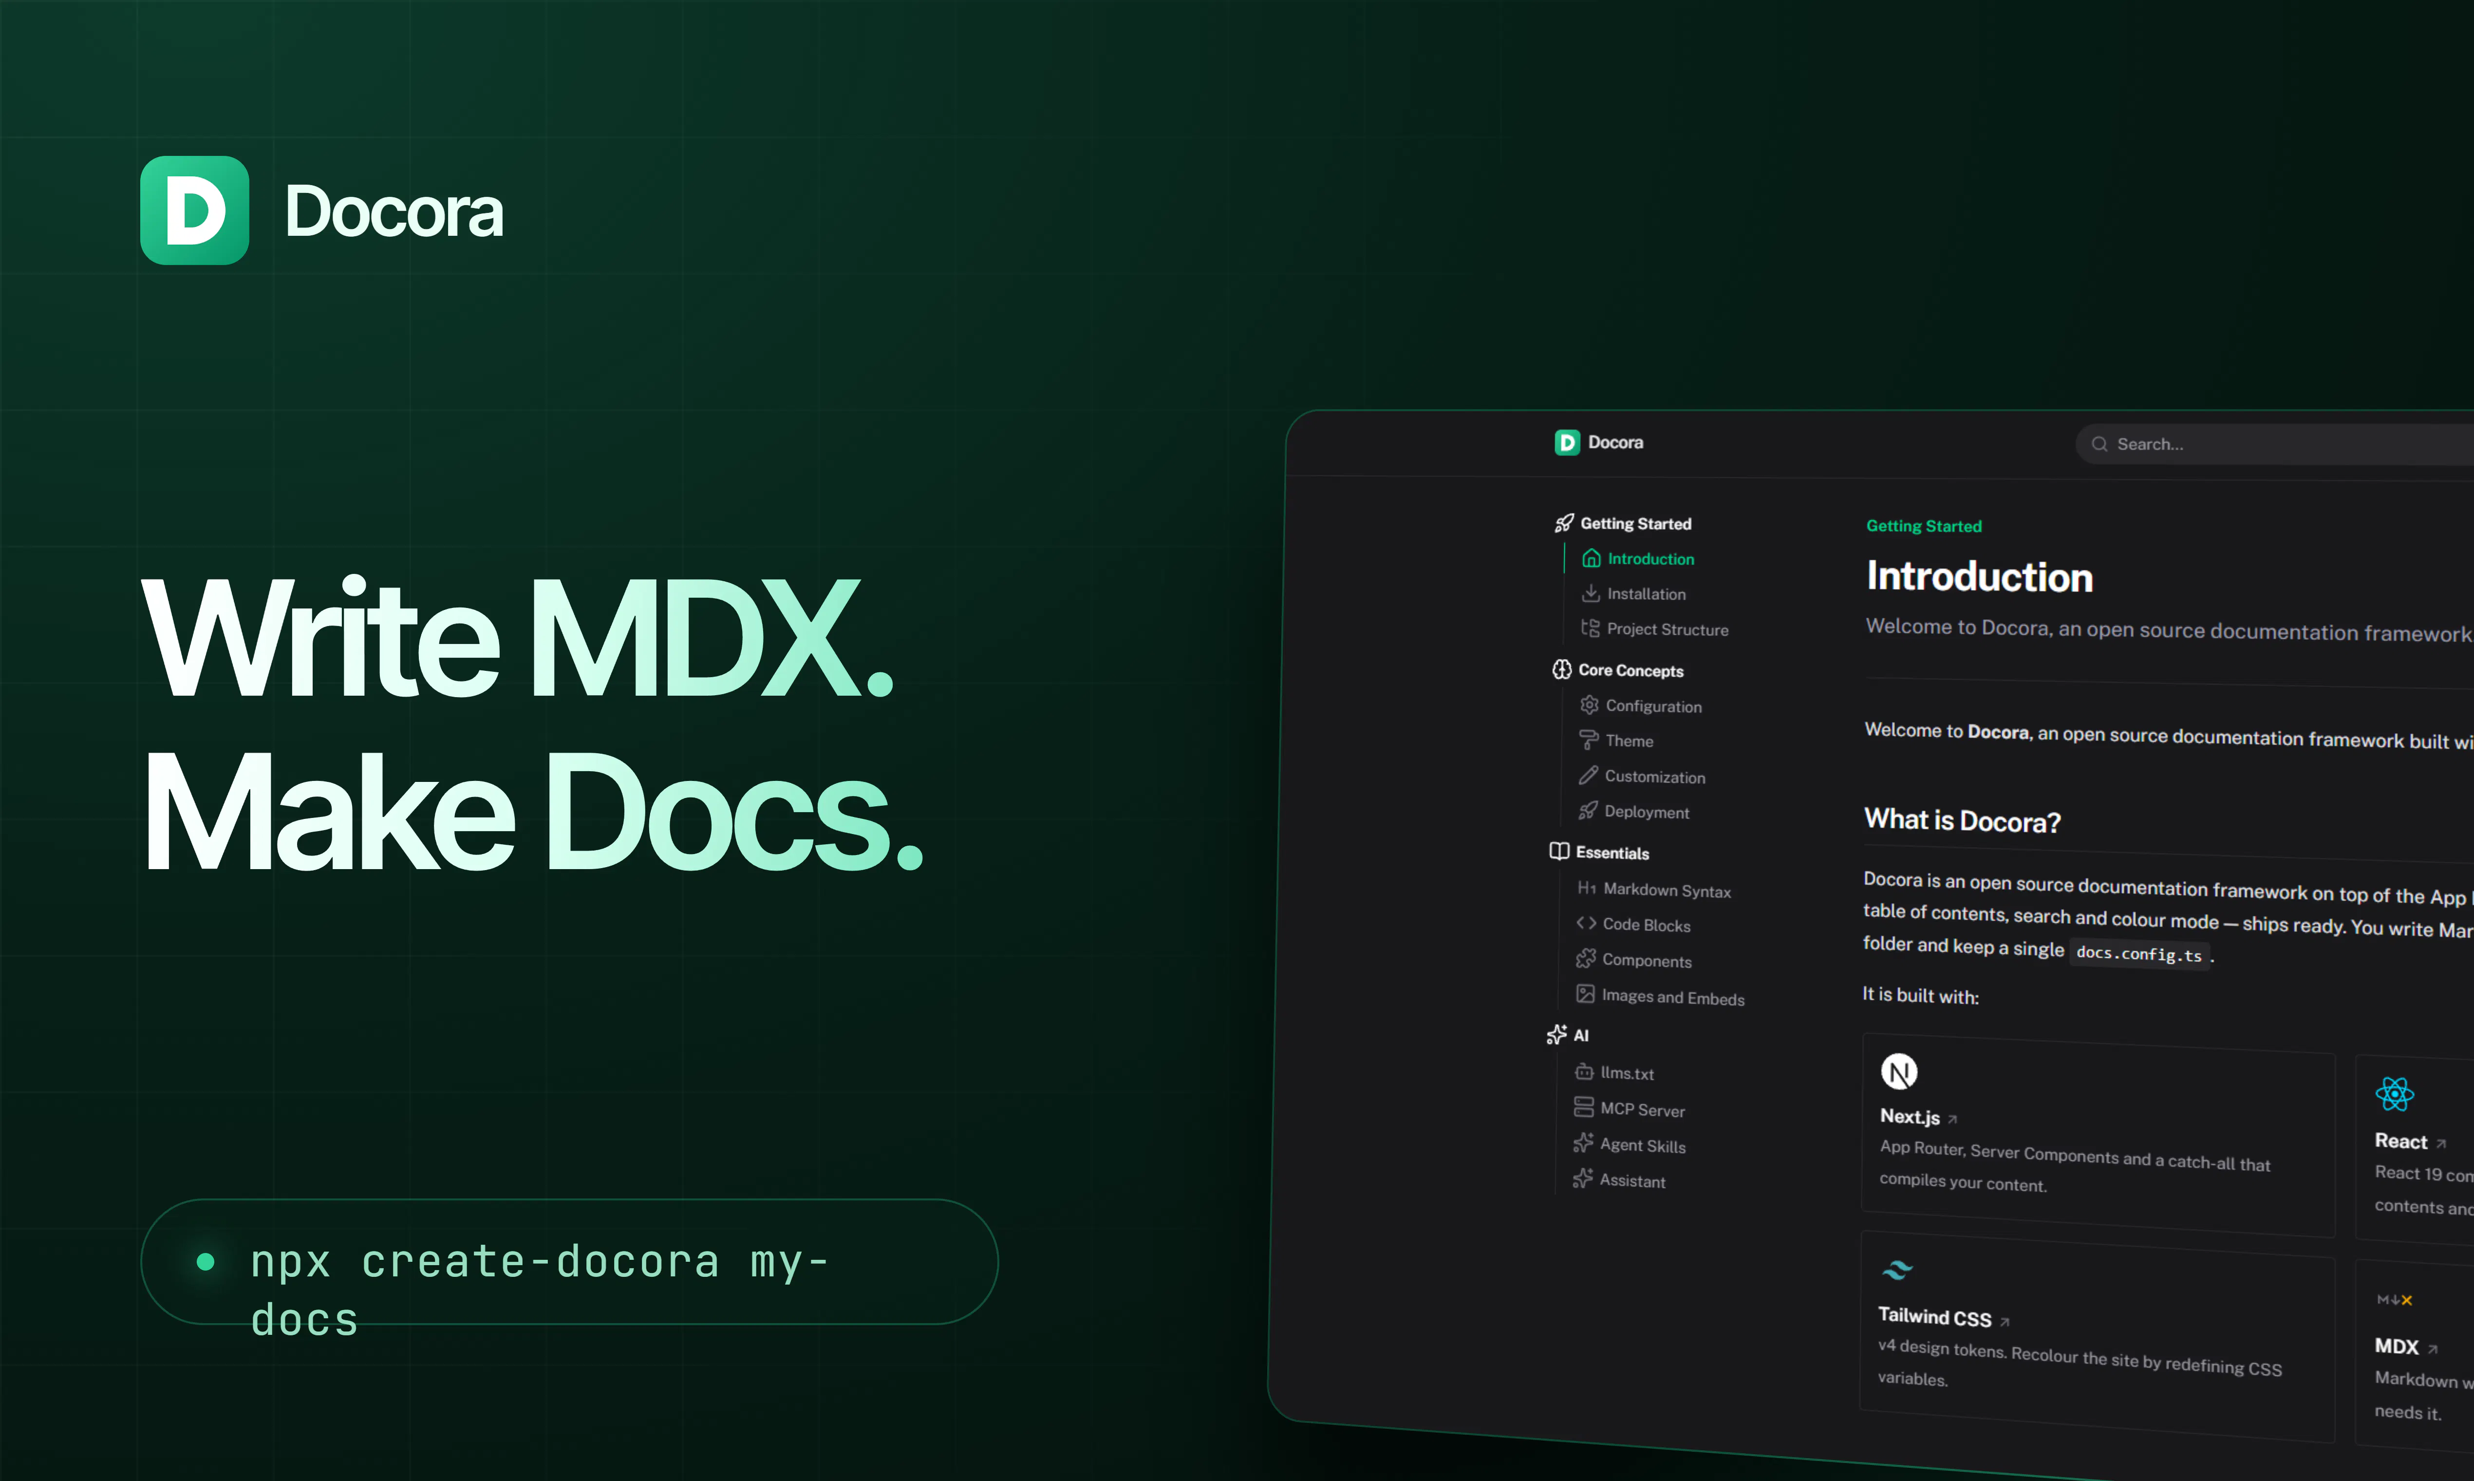Click the Tailwind CSS wave logo
This screenshot has width=2474, height=1481.
click(1896, 1270)
